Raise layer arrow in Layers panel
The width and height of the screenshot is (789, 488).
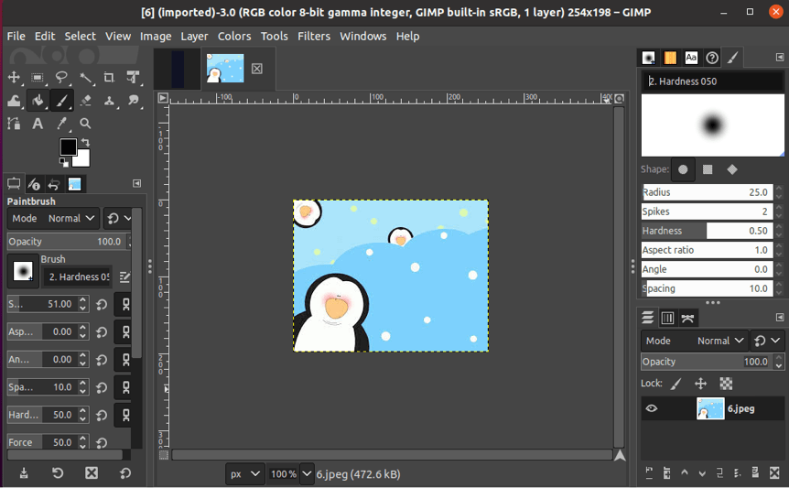tap(685, 472)
